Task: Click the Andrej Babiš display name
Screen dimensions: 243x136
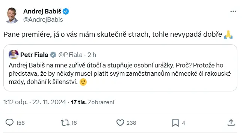Action: pos(42,11)
